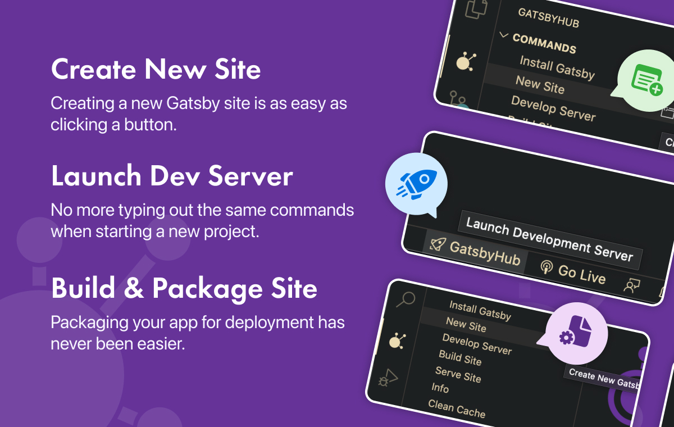Select Install Gatsby under the COMMANDS header
The height and width of the screenshot is (427, 674).
(557, 68)
